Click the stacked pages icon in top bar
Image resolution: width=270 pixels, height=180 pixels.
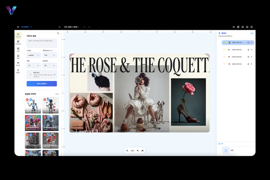tap(238, 27)
